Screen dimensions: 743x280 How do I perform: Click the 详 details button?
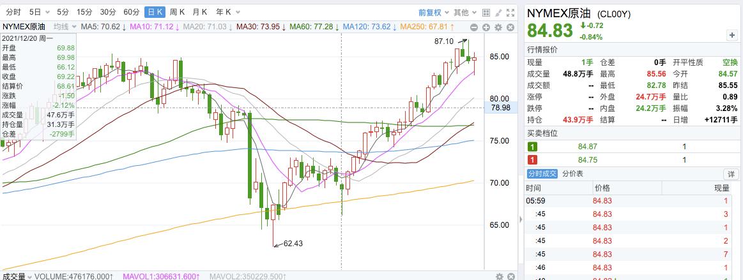(x=731, y=174)
